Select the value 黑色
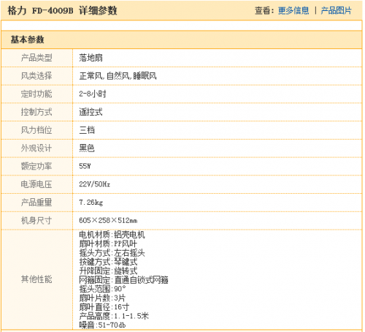Screen dimensions: 365x332 (x=87, y=148)
